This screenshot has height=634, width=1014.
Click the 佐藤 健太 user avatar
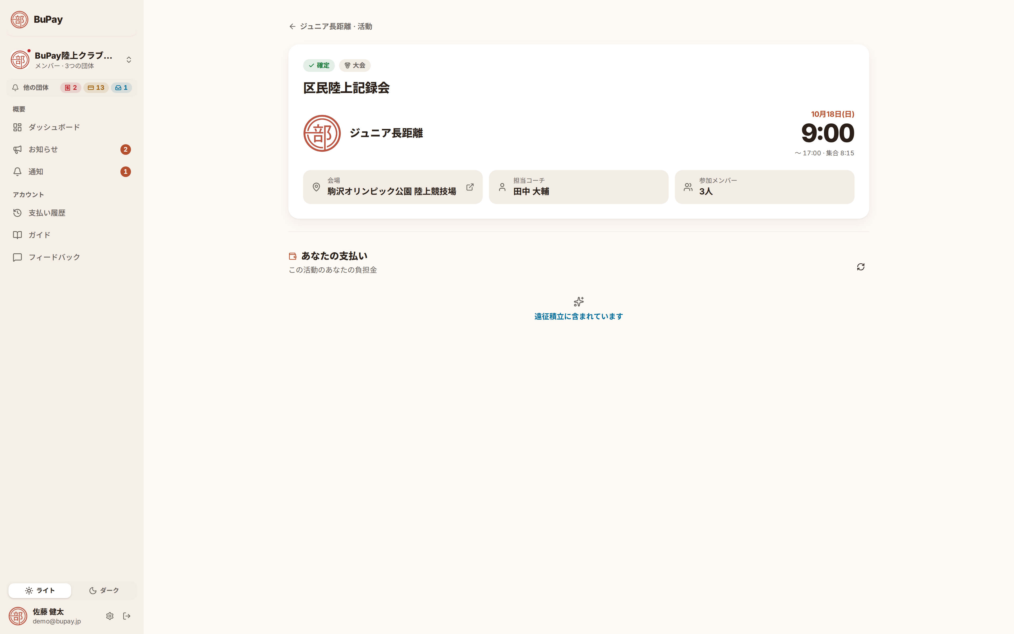point(18,616)
